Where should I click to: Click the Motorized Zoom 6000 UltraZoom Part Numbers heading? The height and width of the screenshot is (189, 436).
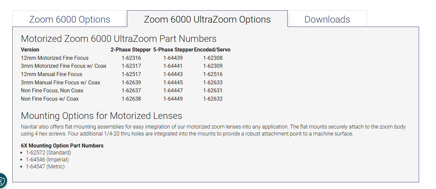(119, 39)
